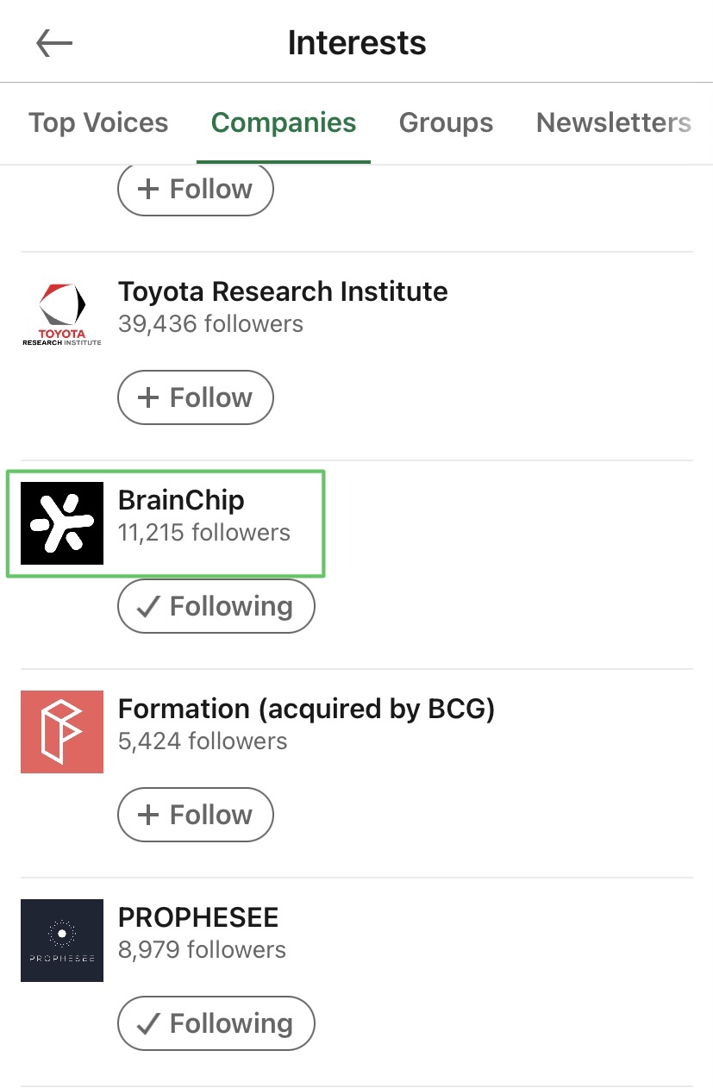This screenshot has width=713, height=1088.
Task: Open the Formation (acquired by BCG) title
Action: point(306,709)
